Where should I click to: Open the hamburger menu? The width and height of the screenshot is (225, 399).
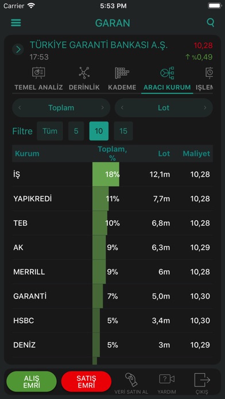click(16, 23)
